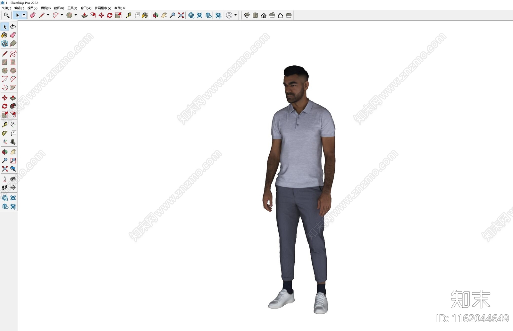
Task: Select Orbit in the top toolbar
Action: pyautogui.click(x=156, y=15)
